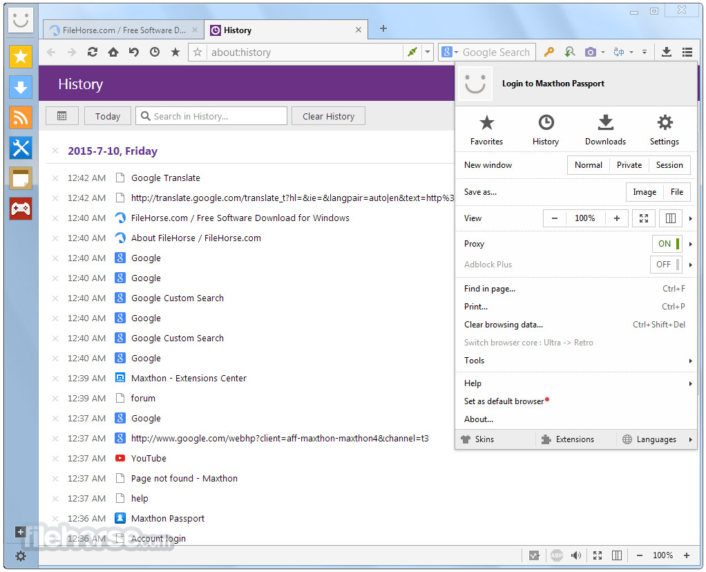The width and height of the screenshot is (706, 572).
Task: Open the tools wrench sidebar icon
Action: 21,148
